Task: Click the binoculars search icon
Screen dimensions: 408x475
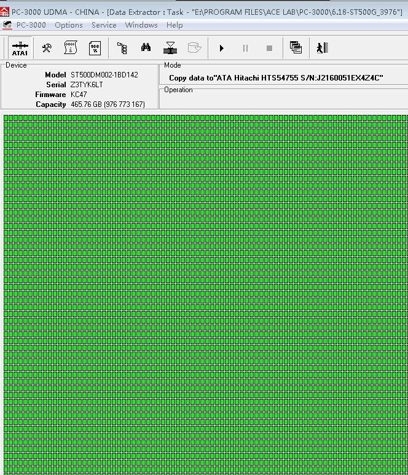Action: pyautogui.click(x=146, y=48)
